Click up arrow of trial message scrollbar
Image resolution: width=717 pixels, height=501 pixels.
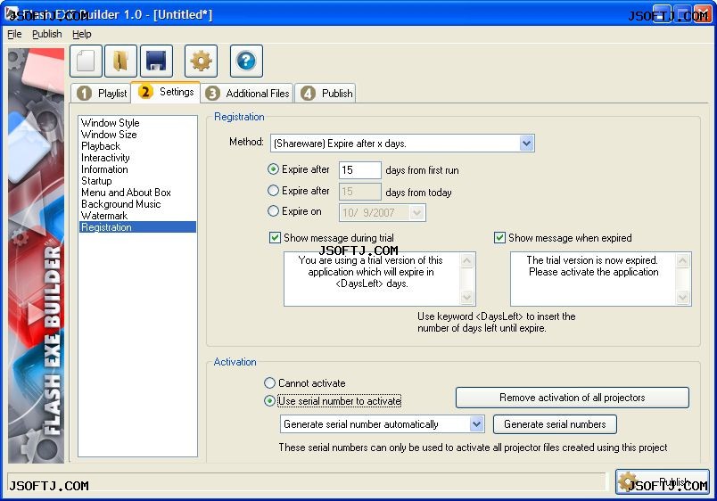(467, 260)
